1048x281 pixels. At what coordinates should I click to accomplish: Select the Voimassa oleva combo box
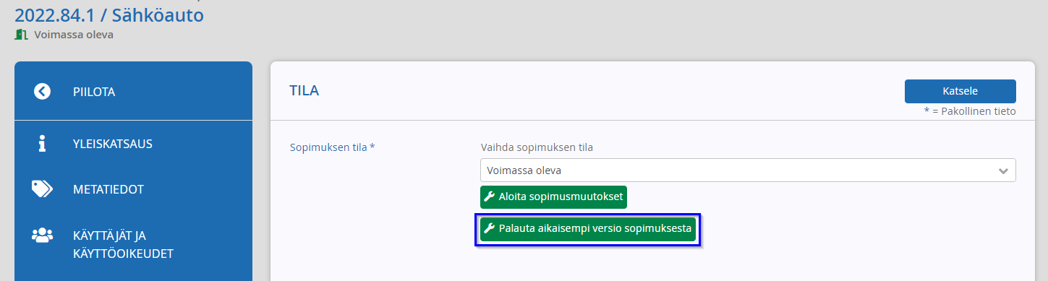tap(748, 170)
